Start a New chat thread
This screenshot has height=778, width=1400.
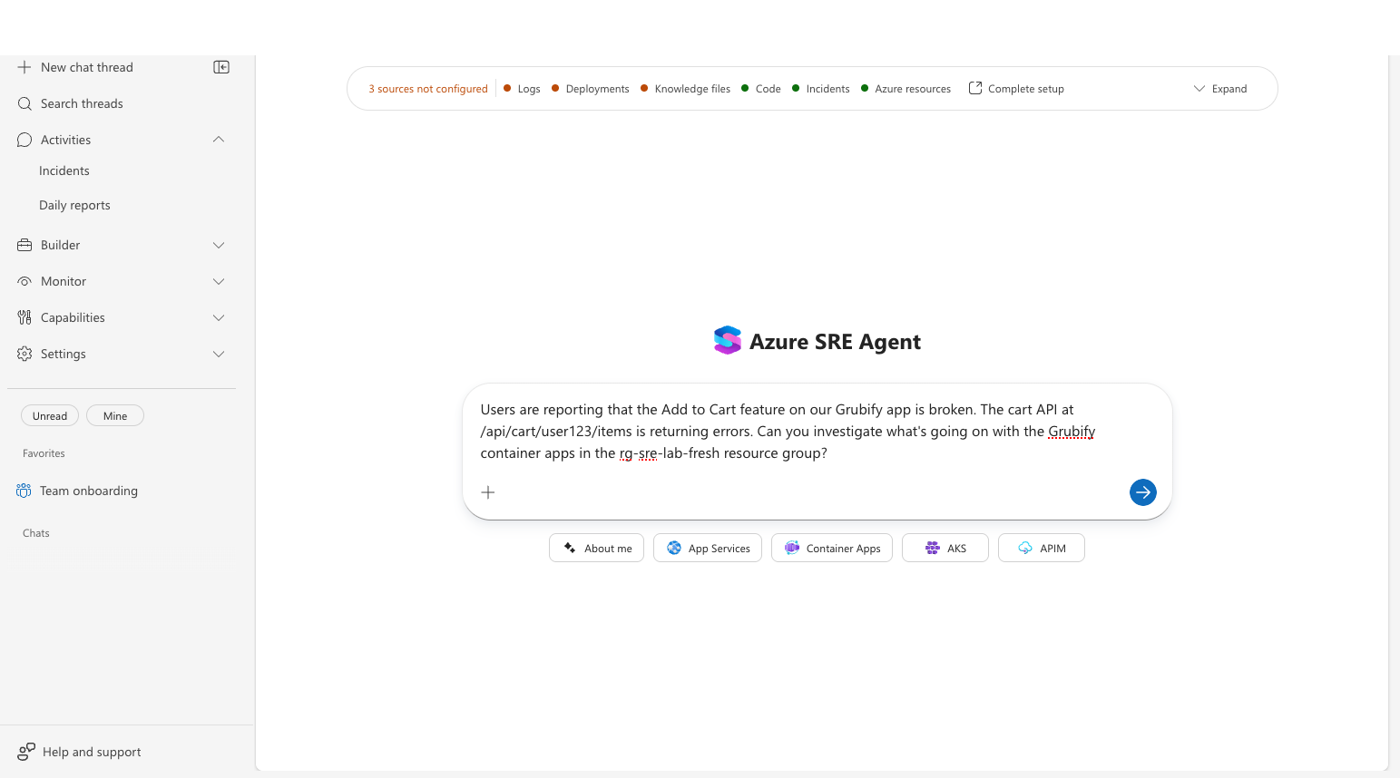tap(87, 67)
